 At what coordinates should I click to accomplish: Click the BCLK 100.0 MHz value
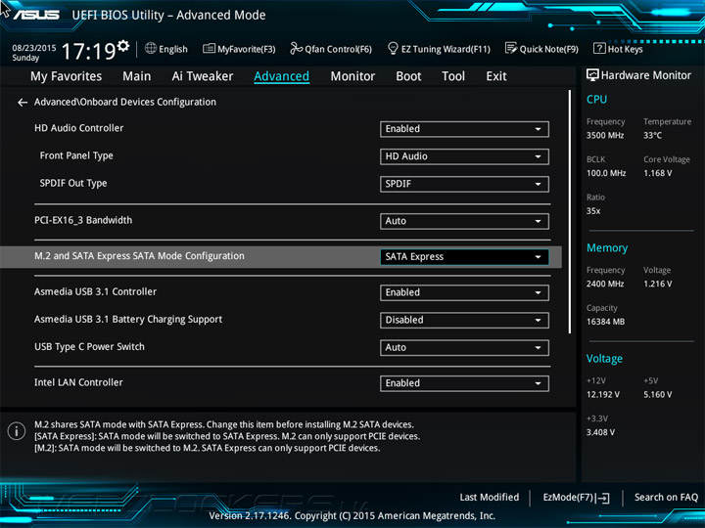click(606, 173)
